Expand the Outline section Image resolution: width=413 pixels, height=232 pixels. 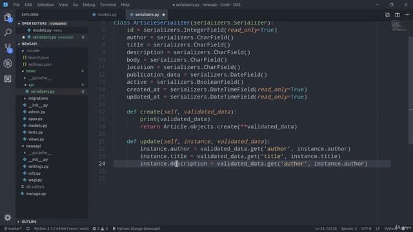click(x=52, y=222)
